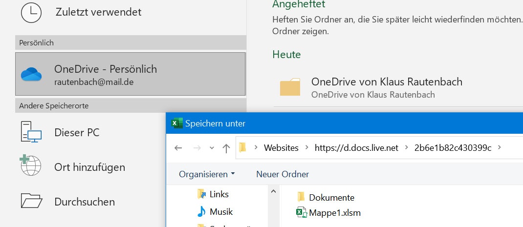
Task: Click the Links folder shortcut icon
Action: (x=201, y=194)
